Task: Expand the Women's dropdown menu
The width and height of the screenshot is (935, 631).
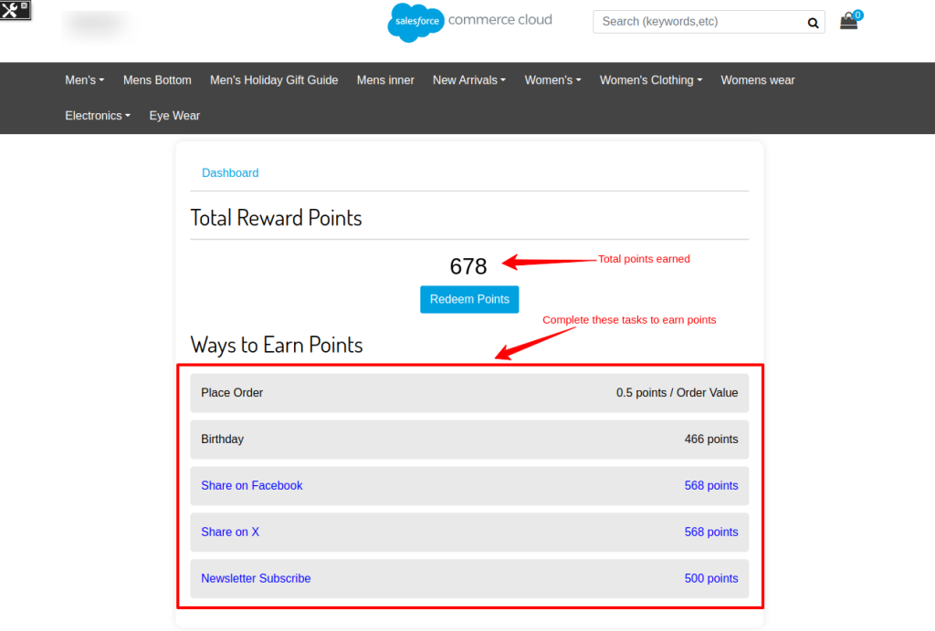Action: point(552,80)
